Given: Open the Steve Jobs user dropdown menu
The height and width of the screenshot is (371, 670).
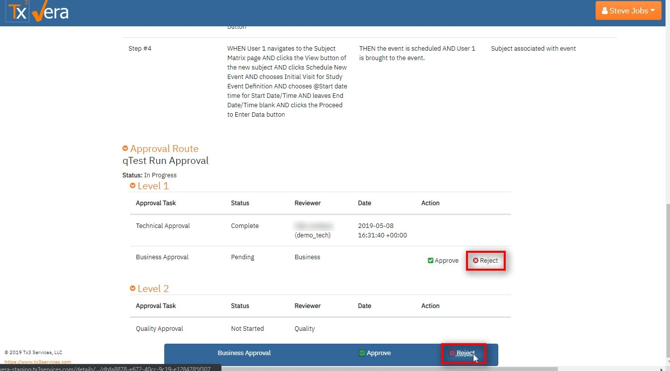Looking at the screenshot, I should (x=628, y=10).
